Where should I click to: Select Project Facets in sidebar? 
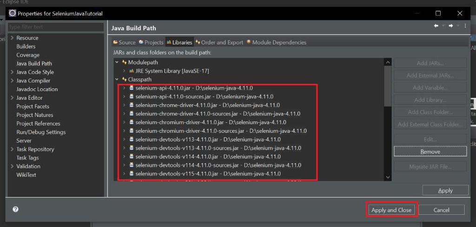tap(33, 106)
